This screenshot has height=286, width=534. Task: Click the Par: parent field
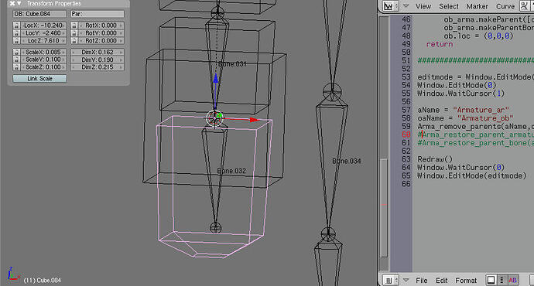tap(98, 14)
